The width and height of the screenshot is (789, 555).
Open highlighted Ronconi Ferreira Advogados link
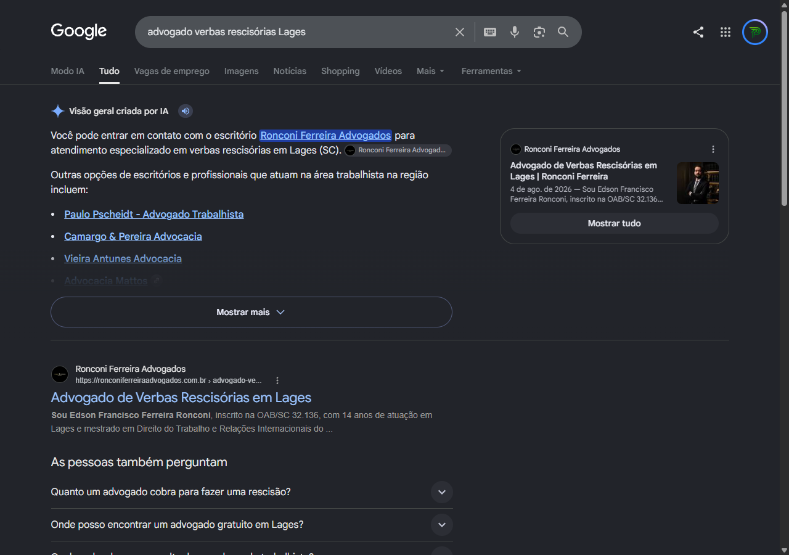point(325,135)
